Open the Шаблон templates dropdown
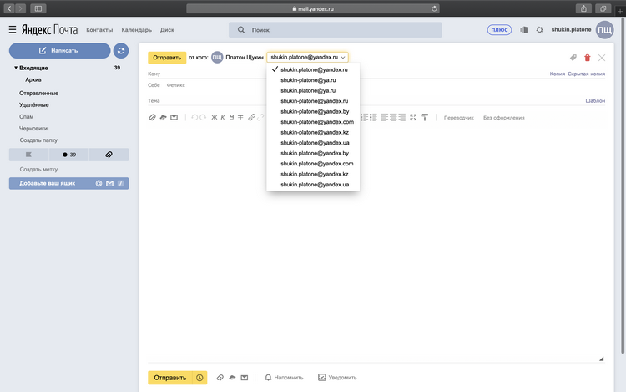 pyautogui.click(x=595, y=100)
